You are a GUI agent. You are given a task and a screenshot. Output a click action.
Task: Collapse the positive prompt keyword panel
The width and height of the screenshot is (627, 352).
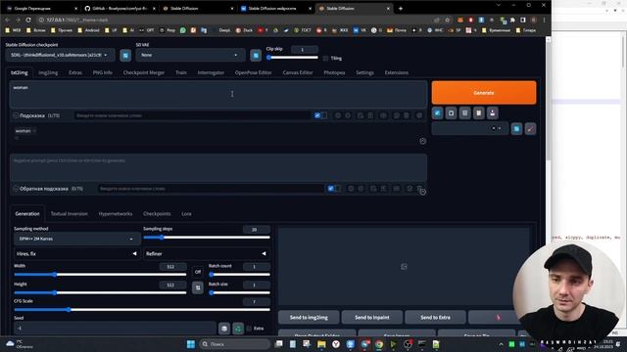pos(422,141)
